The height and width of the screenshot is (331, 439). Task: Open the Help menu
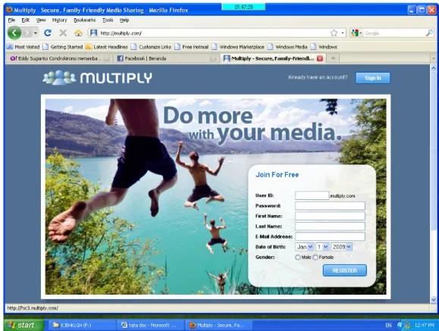pos(124,20)
